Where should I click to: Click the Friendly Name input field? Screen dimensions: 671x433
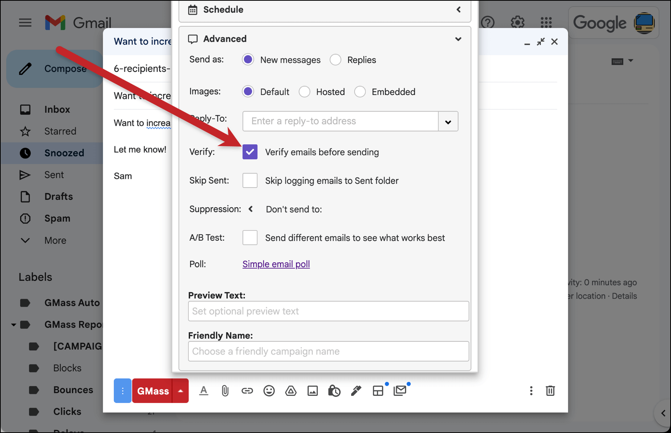pos(328,351)
